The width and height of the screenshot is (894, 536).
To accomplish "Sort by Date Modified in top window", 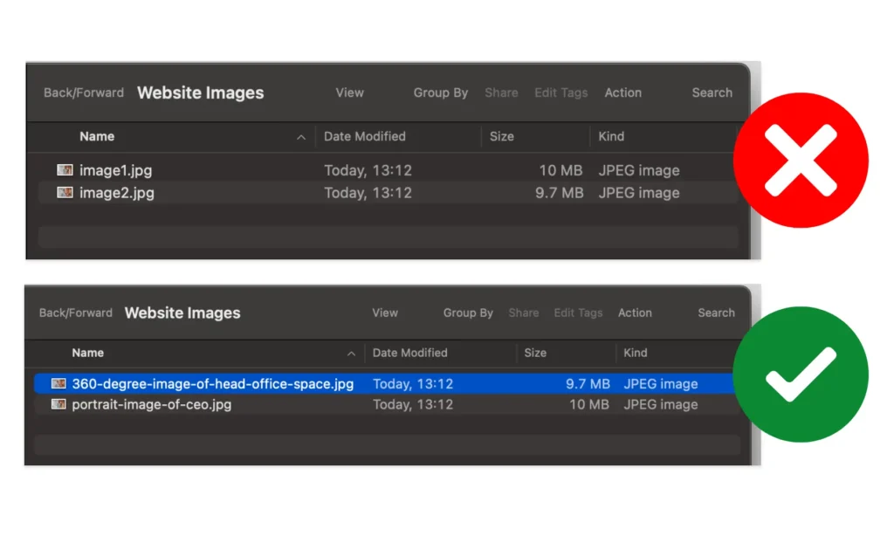I will [365, 136].
